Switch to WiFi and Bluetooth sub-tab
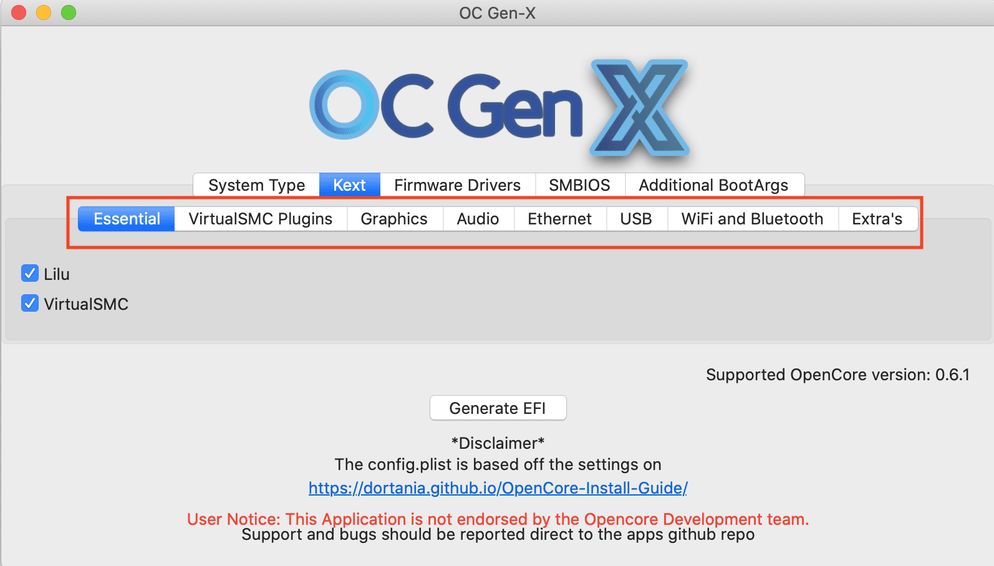The height and width of the screenshot is (566, 994). click(x=753, y=219)
